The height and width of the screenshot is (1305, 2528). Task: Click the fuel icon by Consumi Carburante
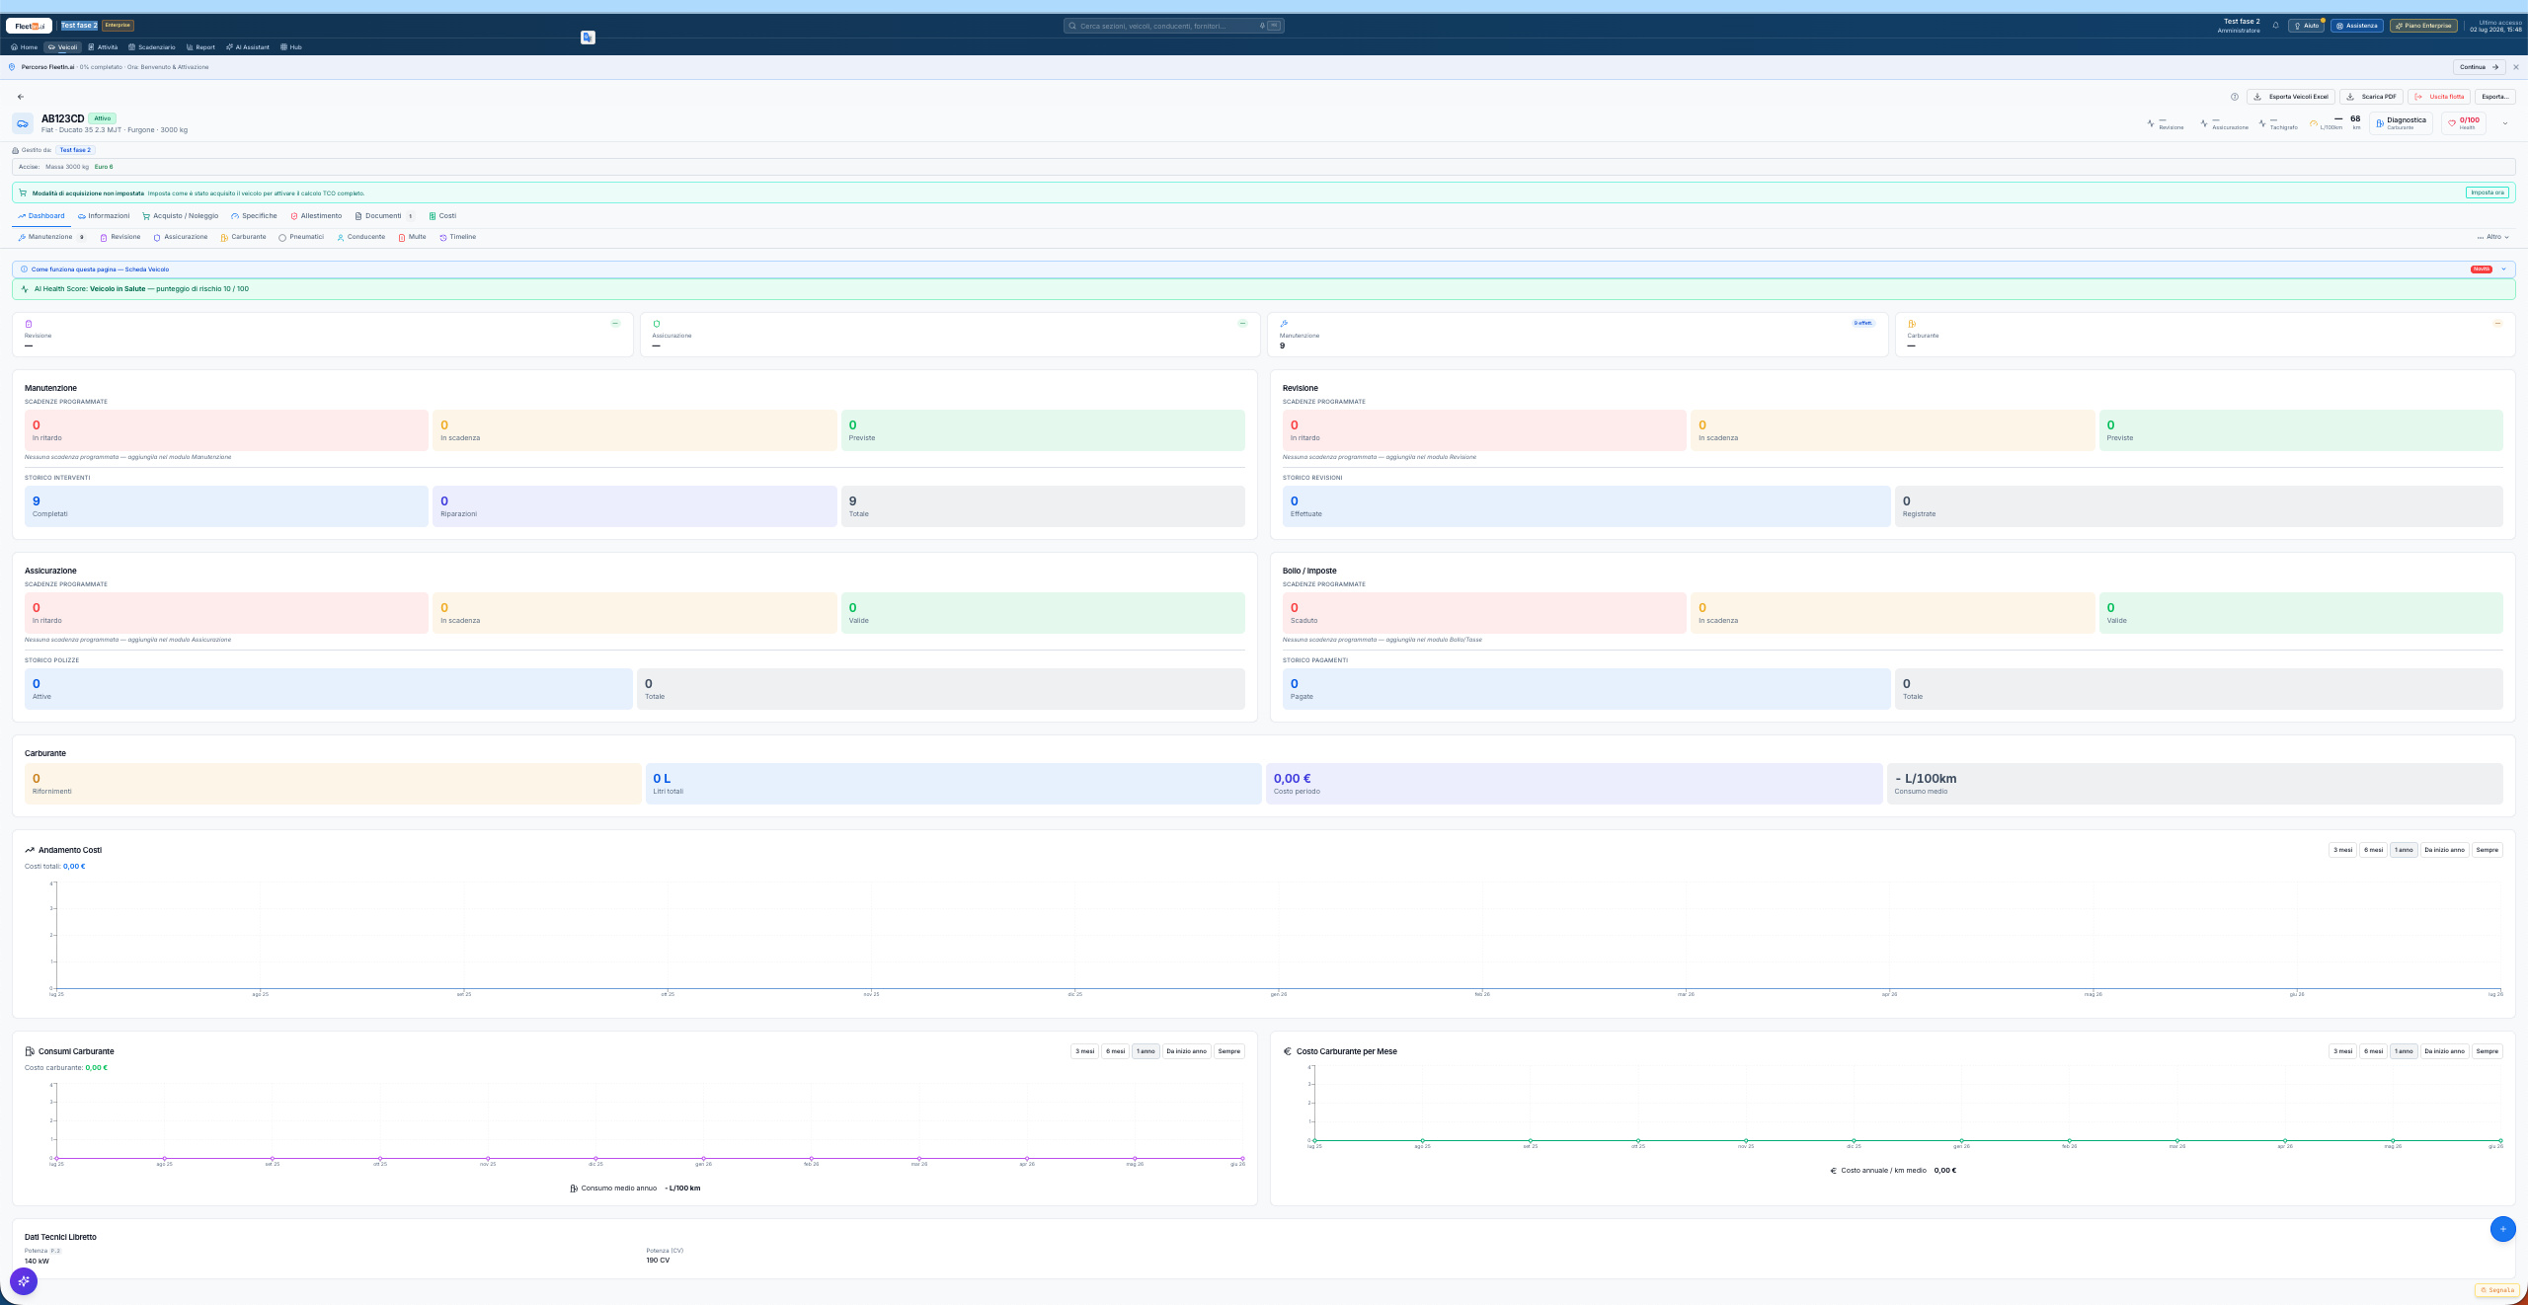point(30,1051)
